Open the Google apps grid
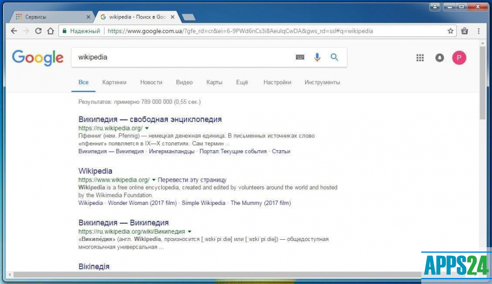This screenshot has width=492, height=284. [420, 58]
